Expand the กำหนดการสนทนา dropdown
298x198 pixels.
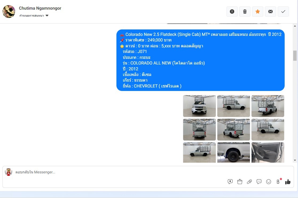[x=34, y=16]
